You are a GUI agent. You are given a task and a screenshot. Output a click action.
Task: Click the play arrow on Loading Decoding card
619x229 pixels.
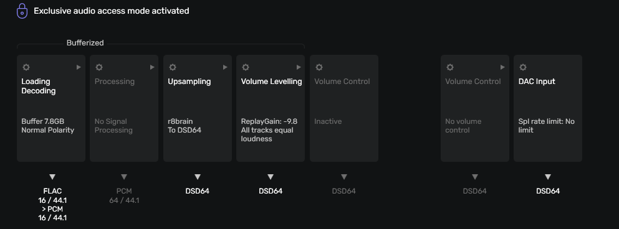pyautogui.click(x=79, y=67)
